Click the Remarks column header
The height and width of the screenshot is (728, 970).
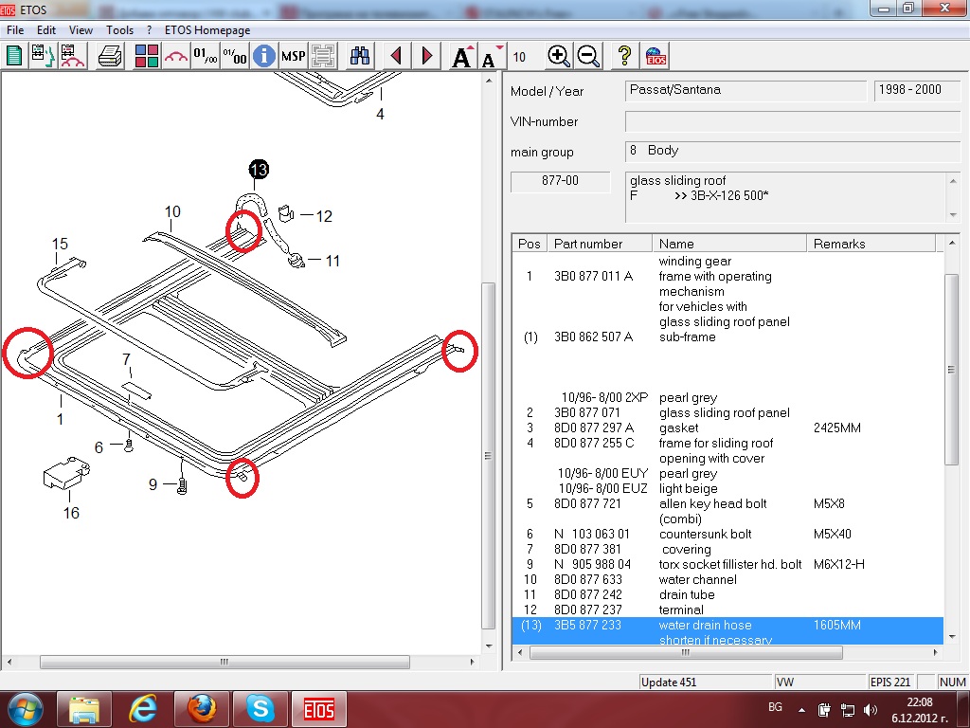click(839, 244)
